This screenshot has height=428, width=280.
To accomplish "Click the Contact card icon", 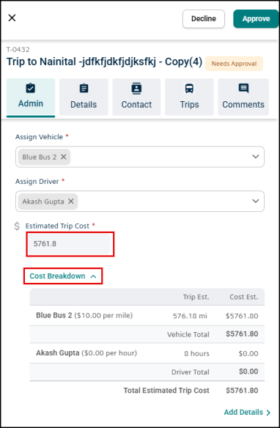I will [136, 88].
